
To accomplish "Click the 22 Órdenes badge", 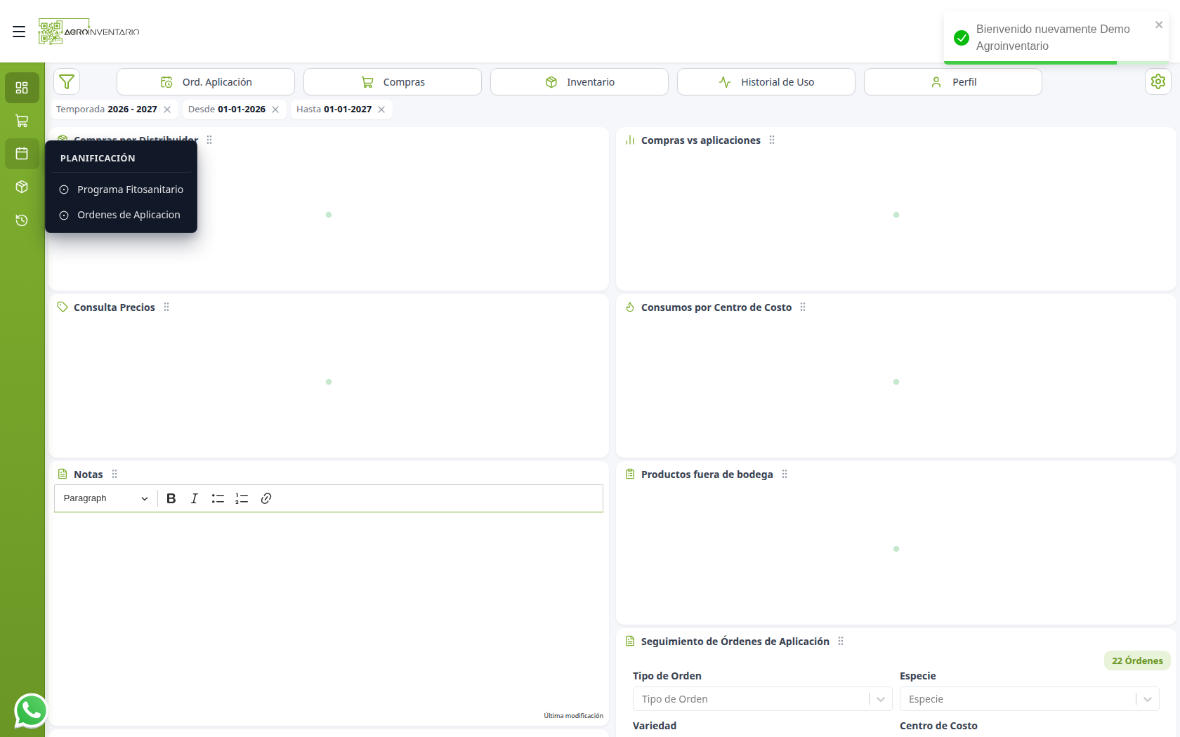I will tap(1137, 660).
